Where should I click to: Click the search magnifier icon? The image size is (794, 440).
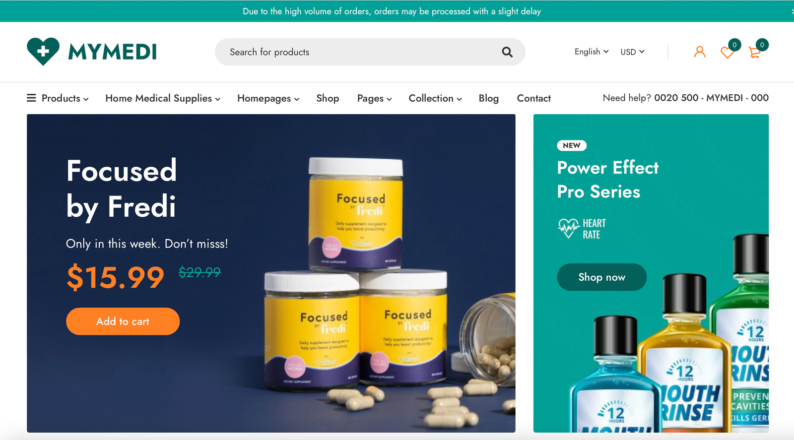507,52
